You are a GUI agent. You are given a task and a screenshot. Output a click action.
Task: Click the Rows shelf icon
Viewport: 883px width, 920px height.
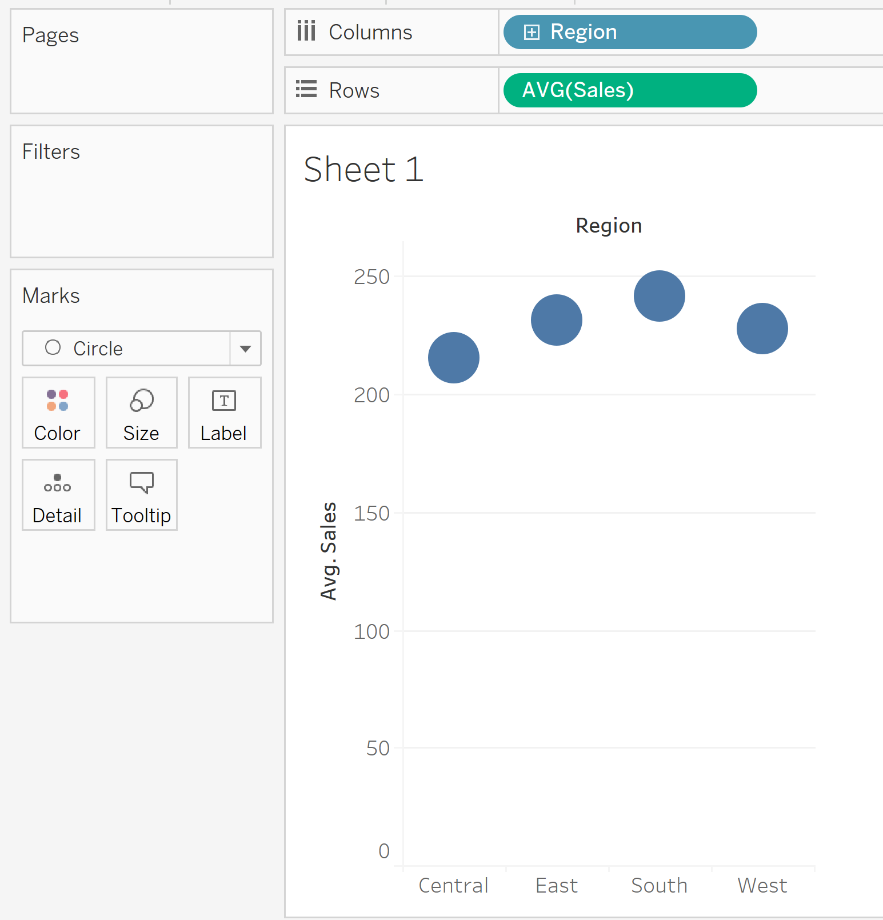coord(306,90)
